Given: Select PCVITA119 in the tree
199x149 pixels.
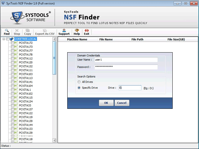Looking at the screenshot, I should [26, 117].
